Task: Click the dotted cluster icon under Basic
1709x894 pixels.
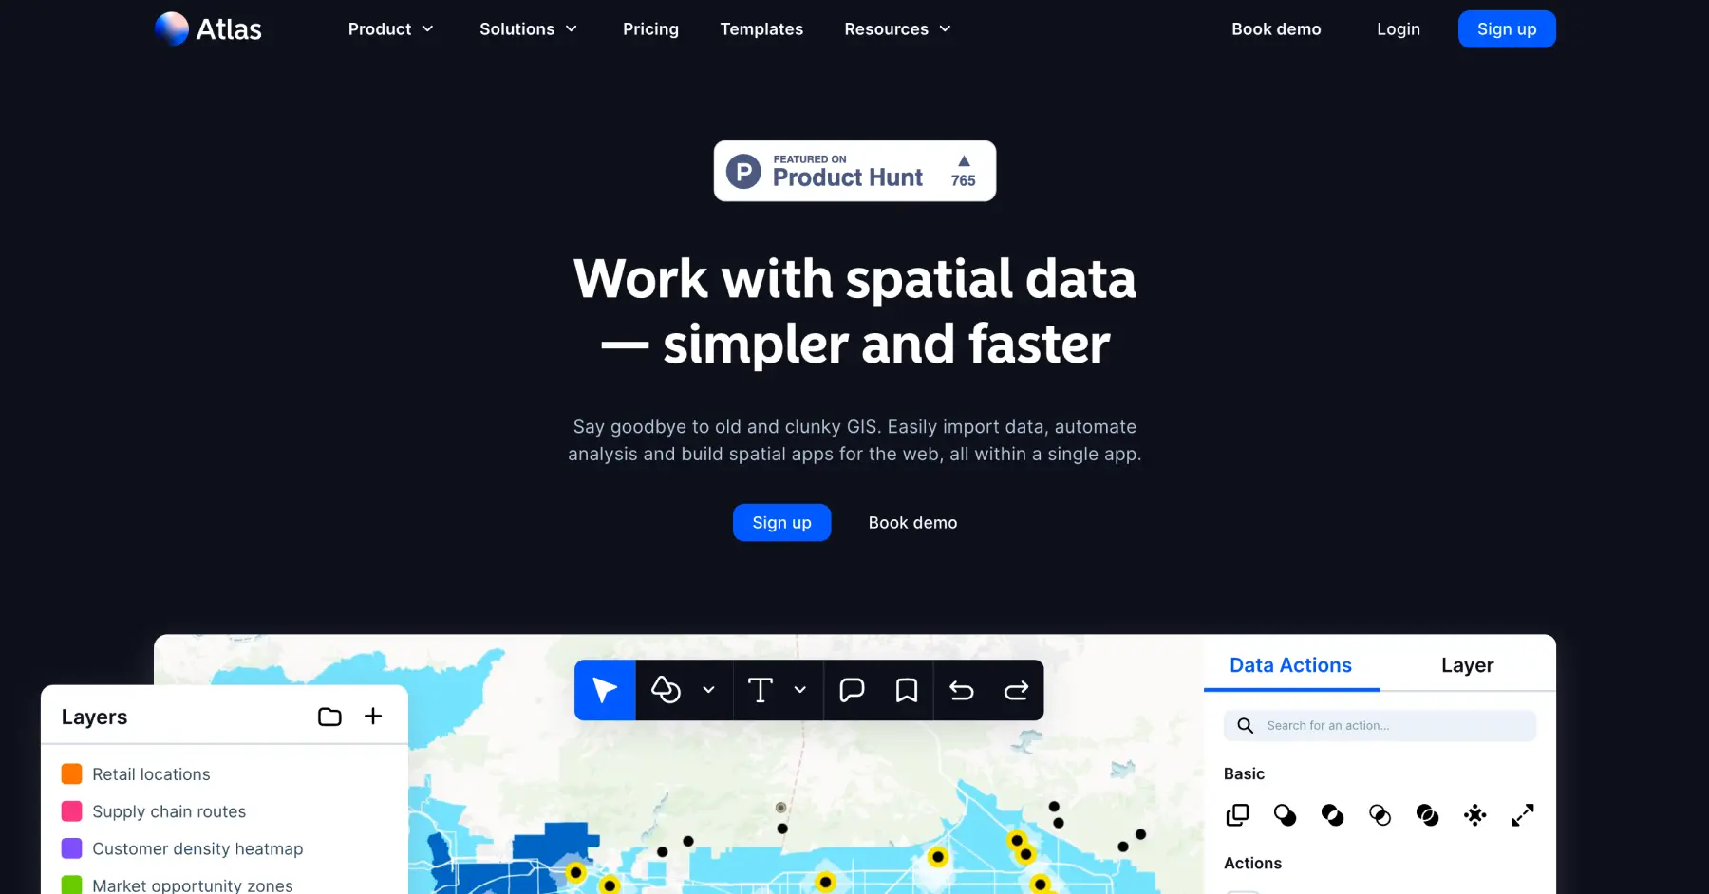Action: click(1474, 815)
